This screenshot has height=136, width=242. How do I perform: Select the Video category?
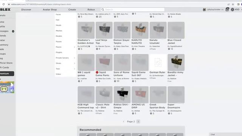[58, 74]
